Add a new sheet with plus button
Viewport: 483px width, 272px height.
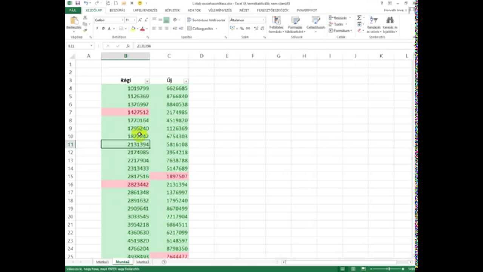(x=164, y=262)
